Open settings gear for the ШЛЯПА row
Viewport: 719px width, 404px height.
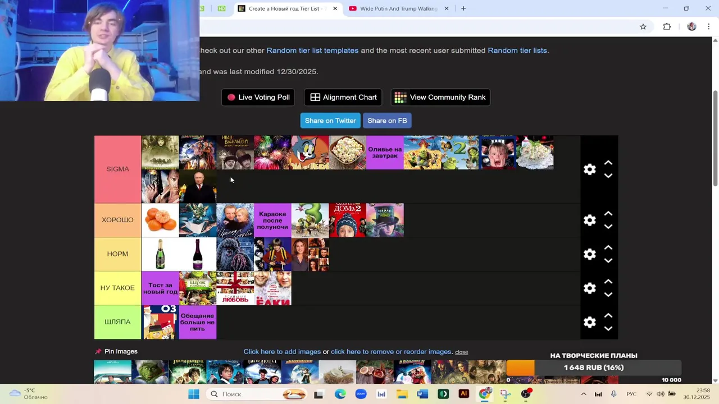tap(589, 322)
